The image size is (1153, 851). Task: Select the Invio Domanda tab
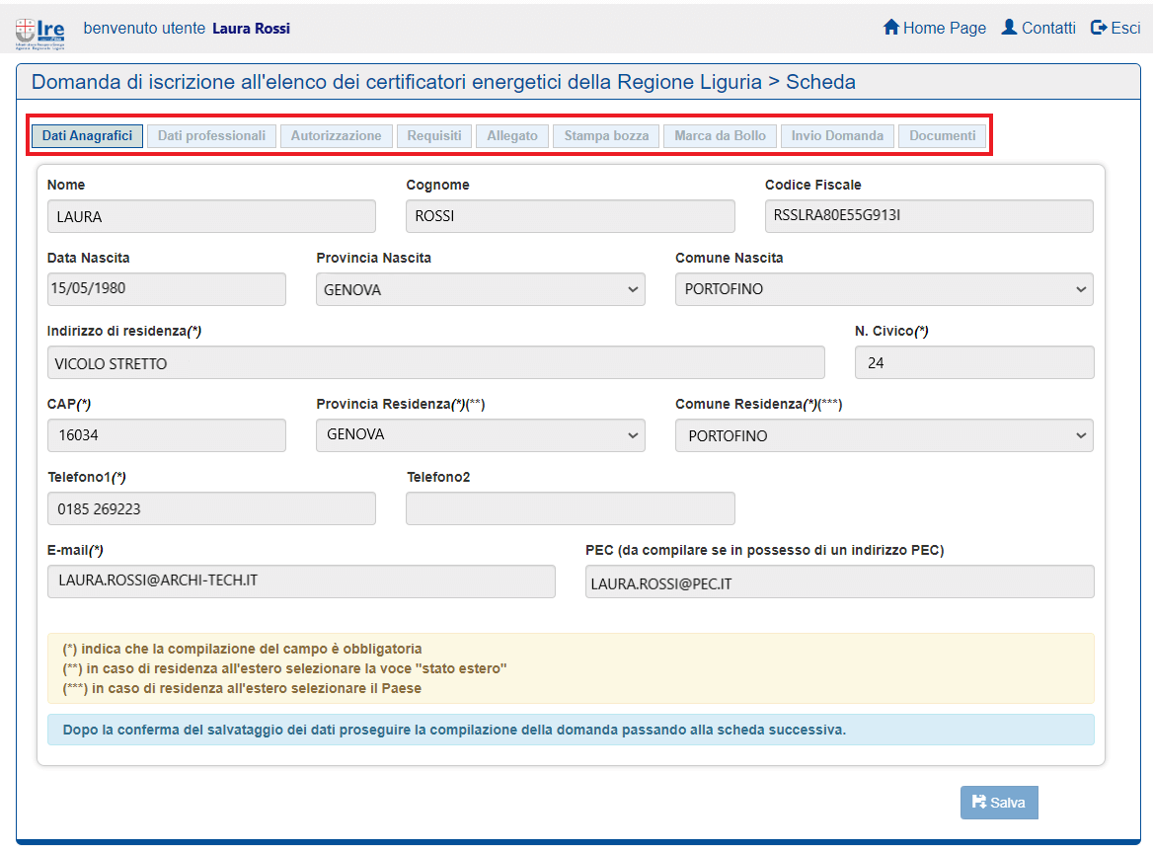(x=837, y=135)
